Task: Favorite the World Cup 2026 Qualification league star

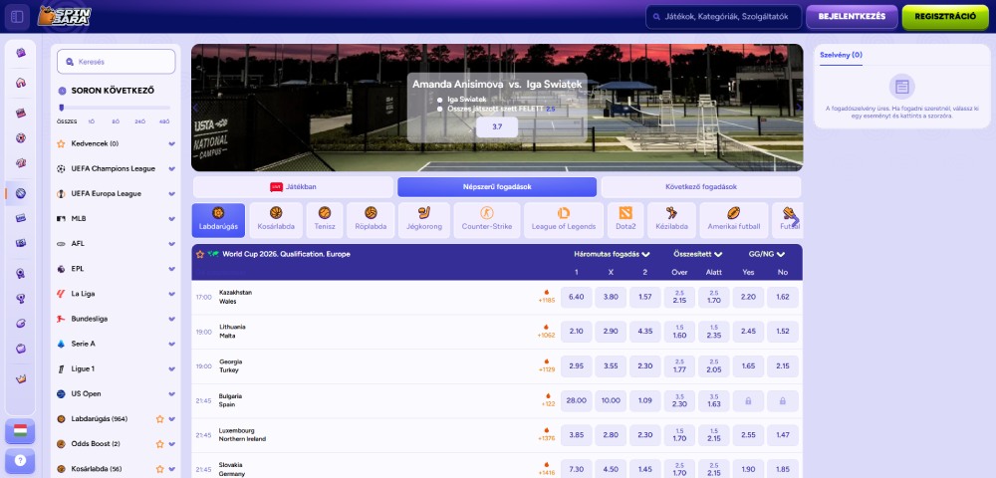Action: [x=200, y=254]
